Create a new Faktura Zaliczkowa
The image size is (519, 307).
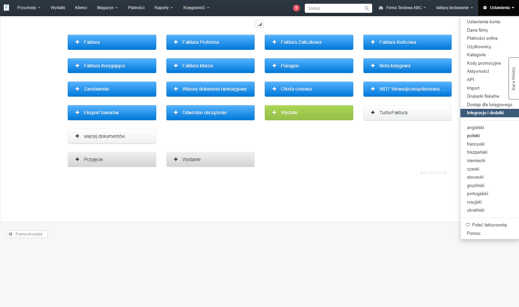309,42
